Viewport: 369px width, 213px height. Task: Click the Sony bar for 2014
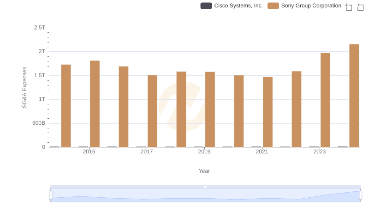click(66, 106)
